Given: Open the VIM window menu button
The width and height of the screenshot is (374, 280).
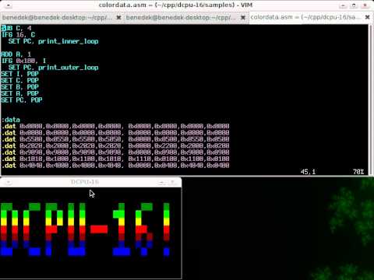Looking at the screenshot, I should pos(9,5).
